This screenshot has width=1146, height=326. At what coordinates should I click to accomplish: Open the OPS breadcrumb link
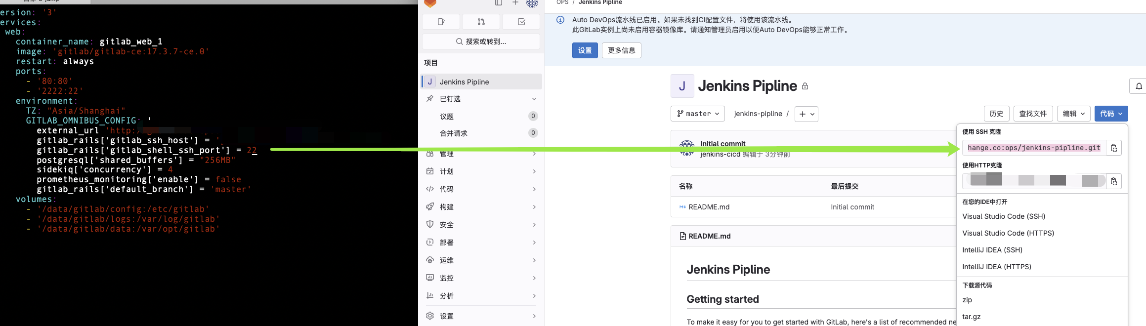tap(562, 2)
